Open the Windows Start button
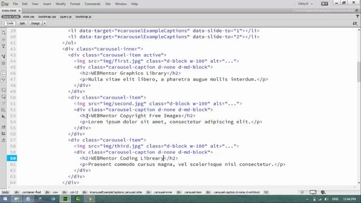The image size is (361, 203). (x=5, y=199)
